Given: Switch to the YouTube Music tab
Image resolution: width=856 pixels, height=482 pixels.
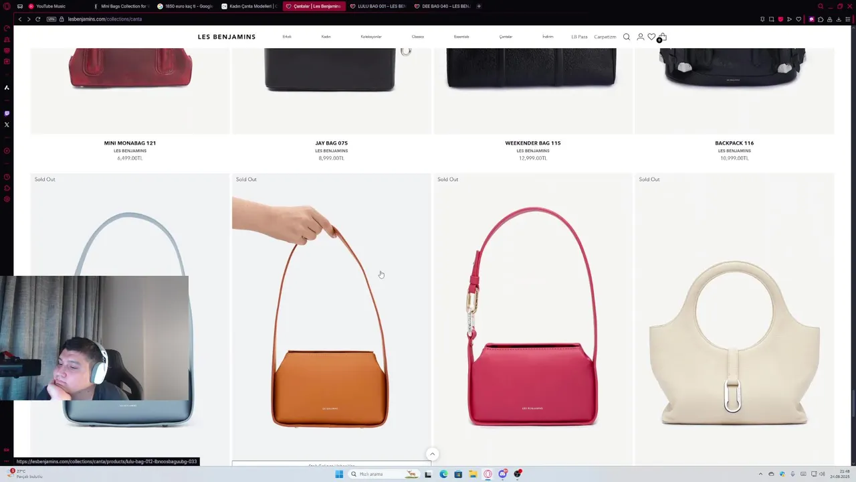Looking at the screenshot, I should point(55,6).
